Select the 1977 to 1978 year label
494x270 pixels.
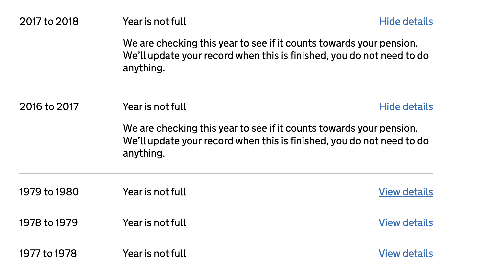pyautogui.click(x=48, y=254)
